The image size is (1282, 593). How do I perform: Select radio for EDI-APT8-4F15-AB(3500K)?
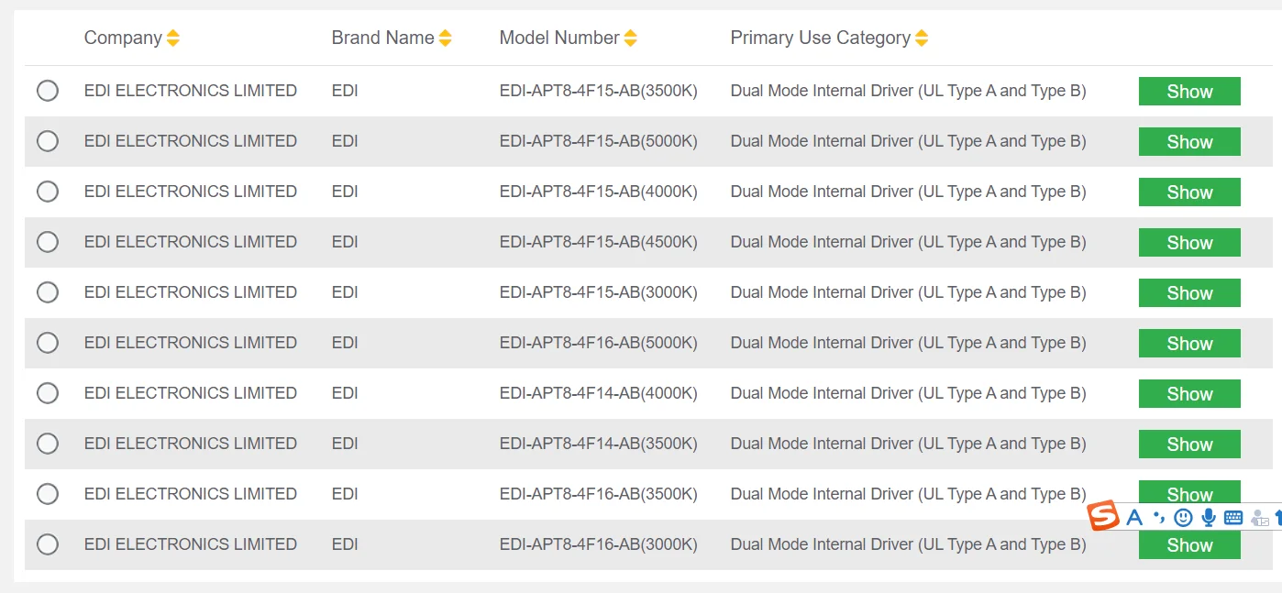(x=48, y=91)
